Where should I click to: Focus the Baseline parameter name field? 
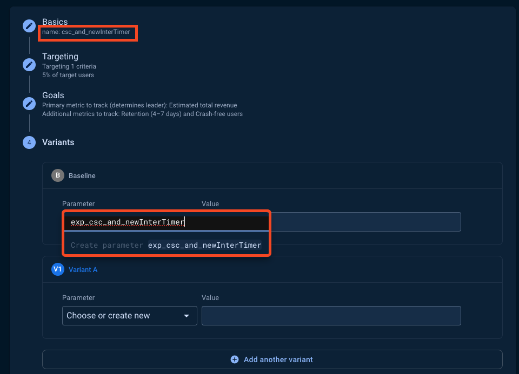tap(166, 222)
